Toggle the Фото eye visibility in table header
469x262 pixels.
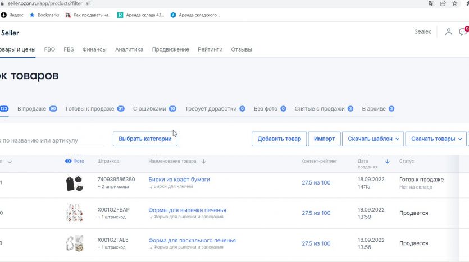(69, 162)
